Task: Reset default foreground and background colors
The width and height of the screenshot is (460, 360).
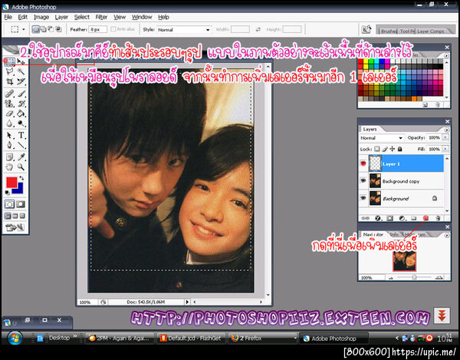Action: click(x=8, y=193)
